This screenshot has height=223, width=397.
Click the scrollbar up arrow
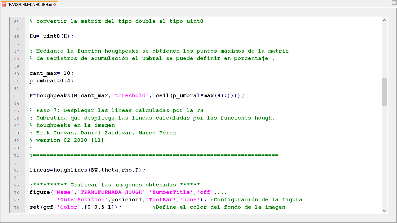[384, 20]
